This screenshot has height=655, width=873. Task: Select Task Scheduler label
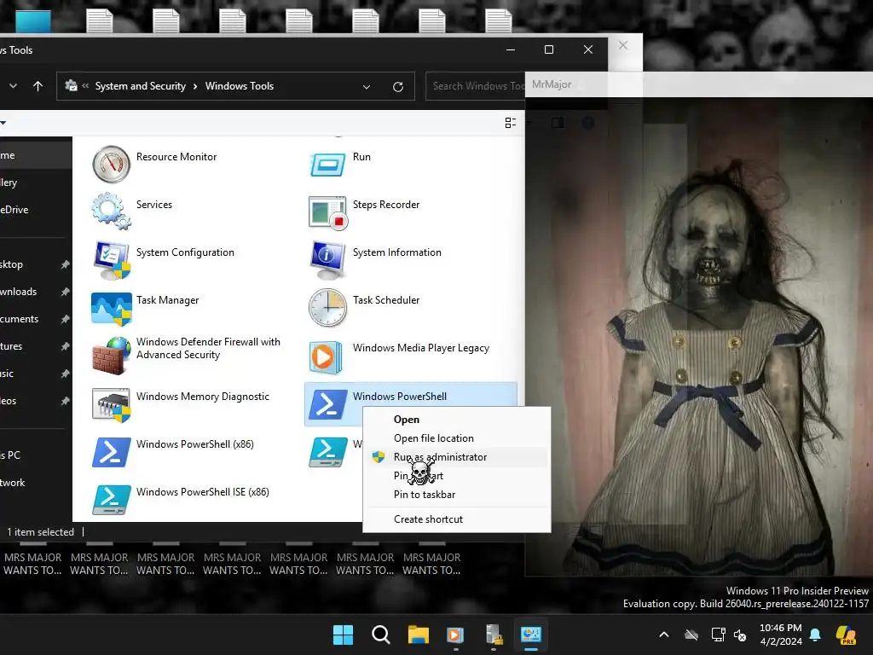point(386,300)
